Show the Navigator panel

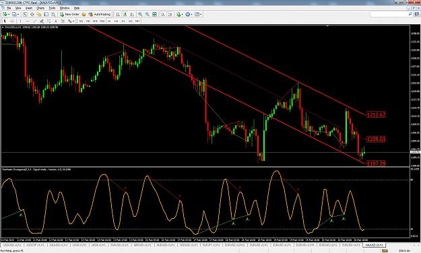point(39,14)
